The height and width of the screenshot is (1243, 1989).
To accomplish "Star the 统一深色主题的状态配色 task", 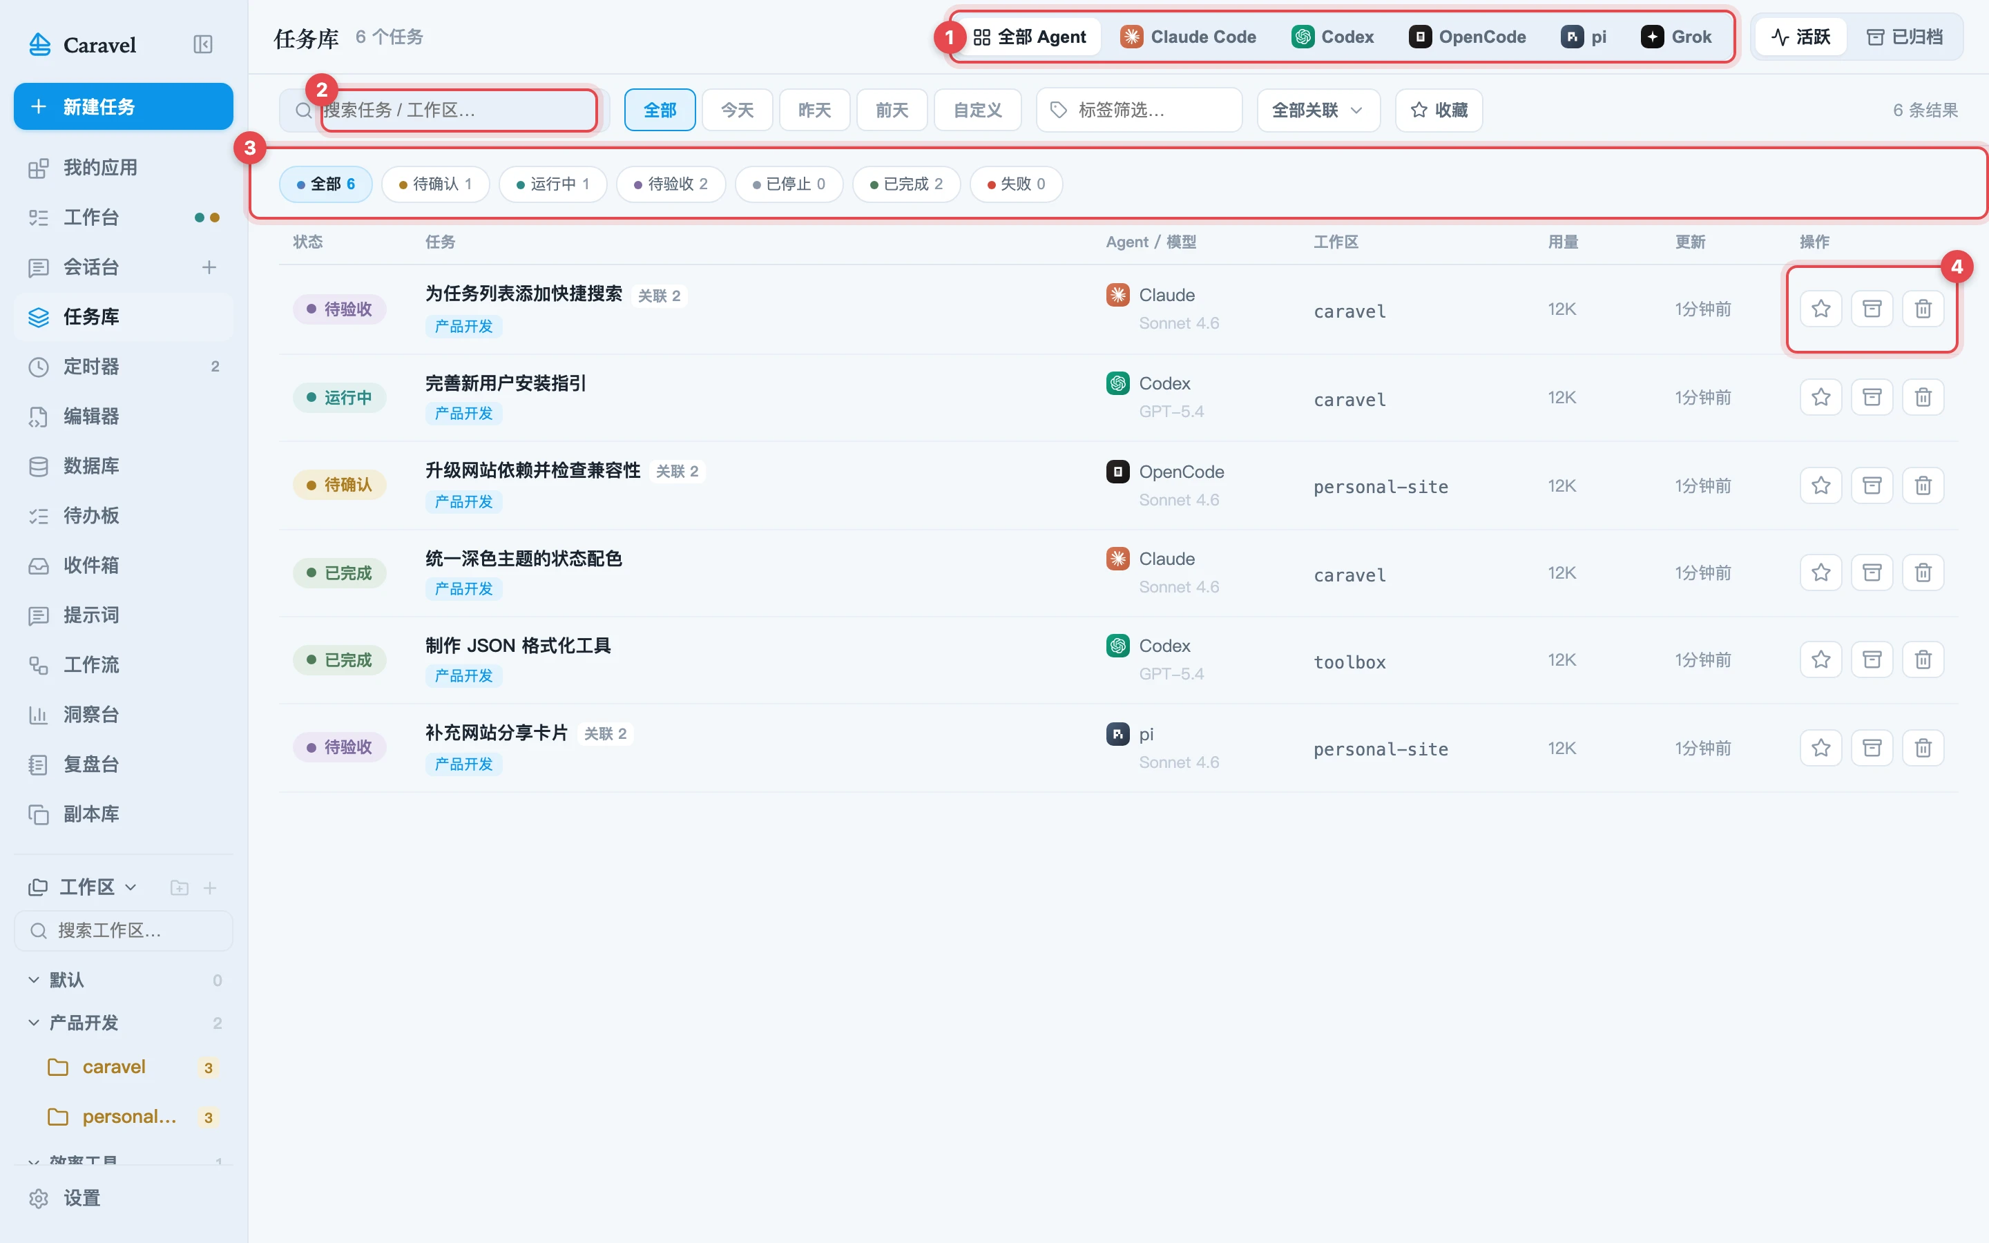I will [1820, 573].
